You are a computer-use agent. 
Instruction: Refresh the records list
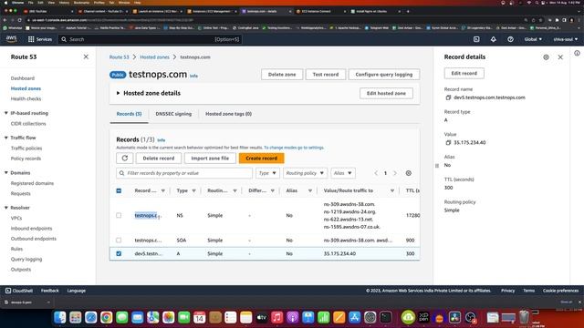(125, 158)
